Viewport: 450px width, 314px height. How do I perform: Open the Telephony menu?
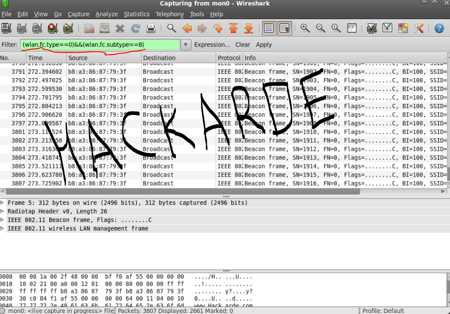click(170, 14)
